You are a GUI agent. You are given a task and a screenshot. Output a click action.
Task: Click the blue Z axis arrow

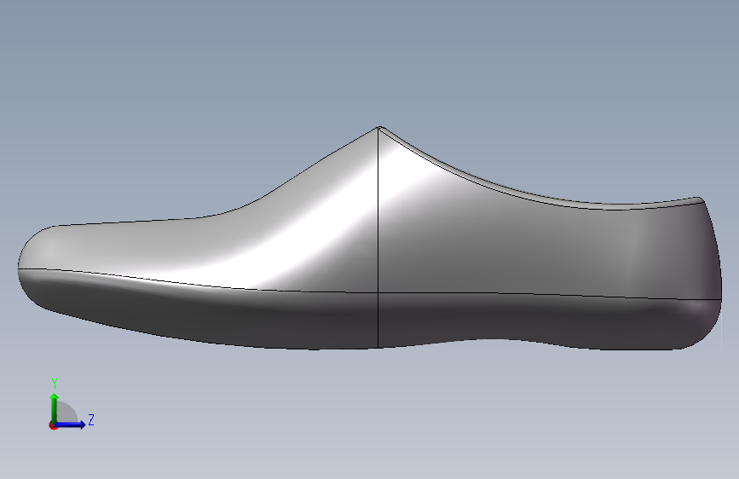pyautogui.click(x=70, y=424)
